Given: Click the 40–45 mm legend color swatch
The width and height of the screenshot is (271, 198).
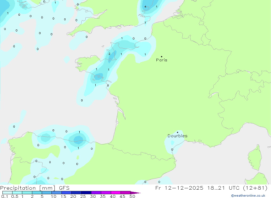Looking at the screenshot, I should (x=116, y=193).
